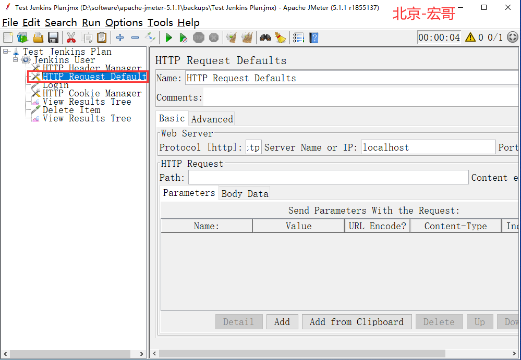Select View Results Tree below Cookie Manager

[x=87, y=102]
